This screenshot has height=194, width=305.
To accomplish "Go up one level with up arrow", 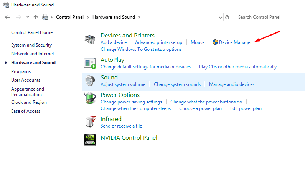I will [36, 17].
